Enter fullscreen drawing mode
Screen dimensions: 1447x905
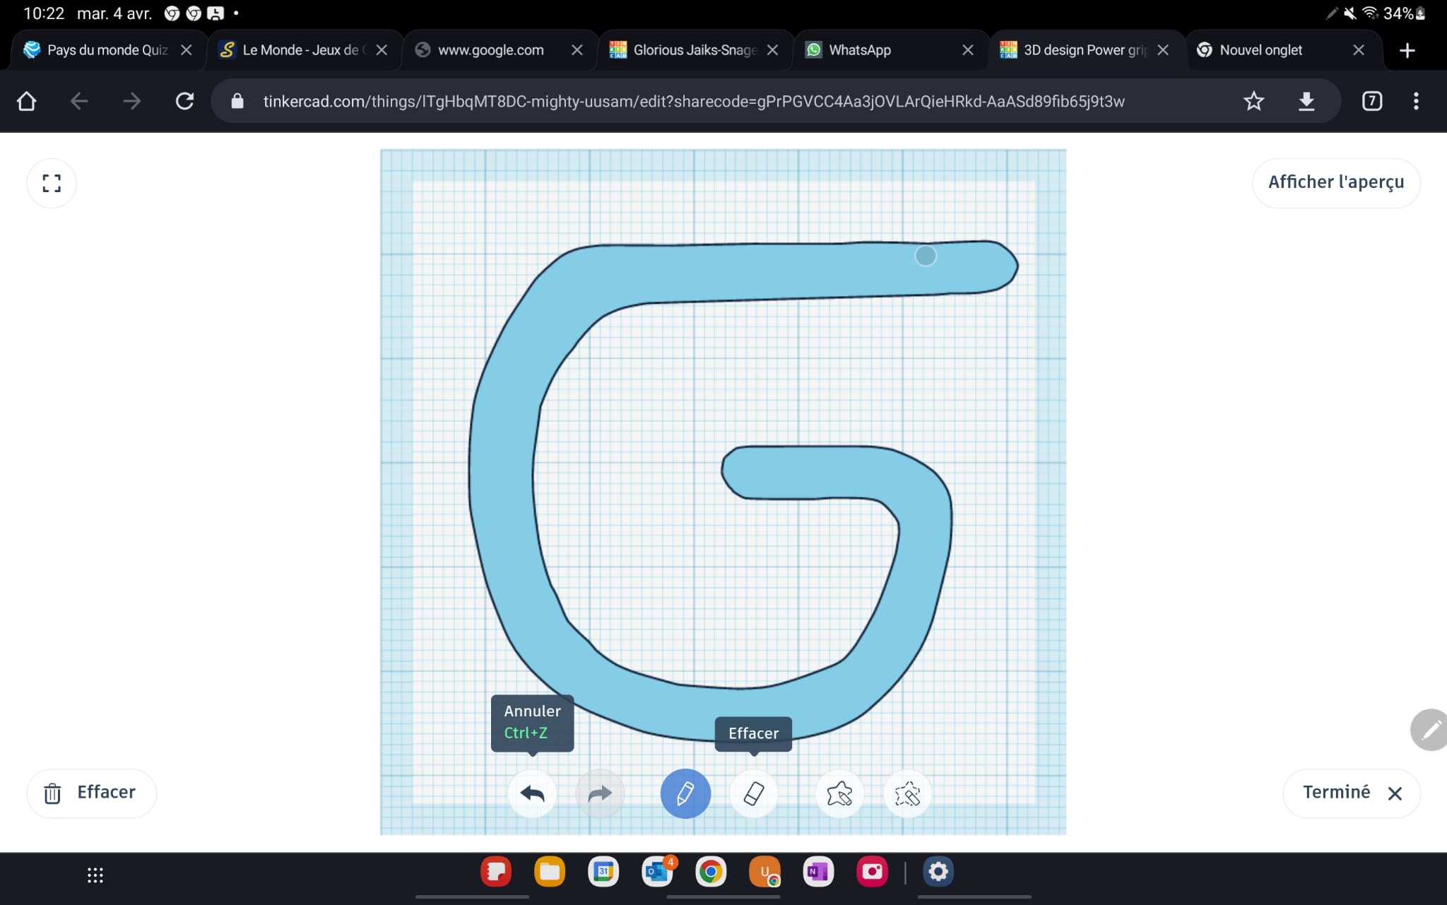point(52,183)
